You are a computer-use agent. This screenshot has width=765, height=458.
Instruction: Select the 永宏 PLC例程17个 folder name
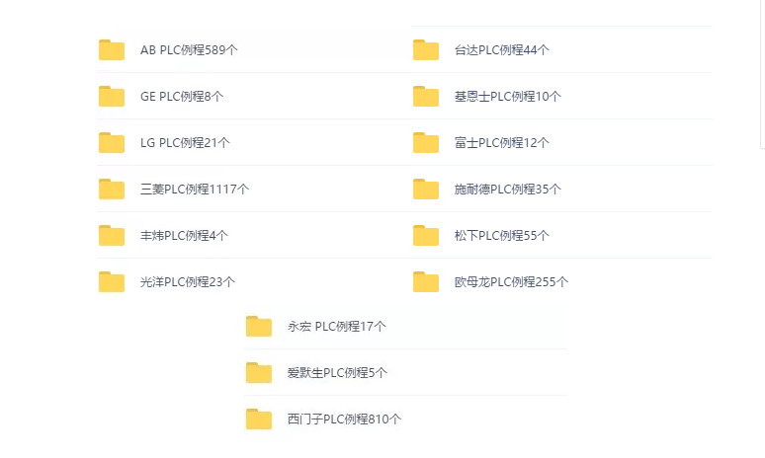pyautogui.click(x=337, y=327)
